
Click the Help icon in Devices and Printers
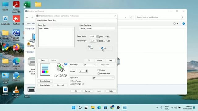click(x=183, y=23)
